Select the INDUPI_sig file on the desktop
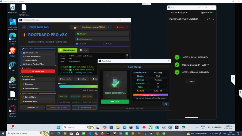The height and width of the screenshot is (136, 242). coord(13,96)
